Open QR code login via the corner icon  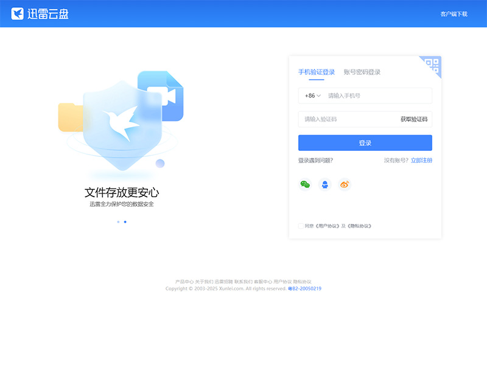click(431, 64)
